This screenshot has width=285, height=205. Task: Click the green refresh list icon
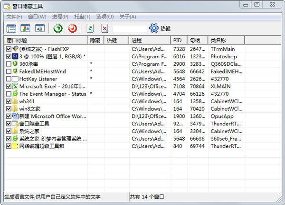pos(90,28)
